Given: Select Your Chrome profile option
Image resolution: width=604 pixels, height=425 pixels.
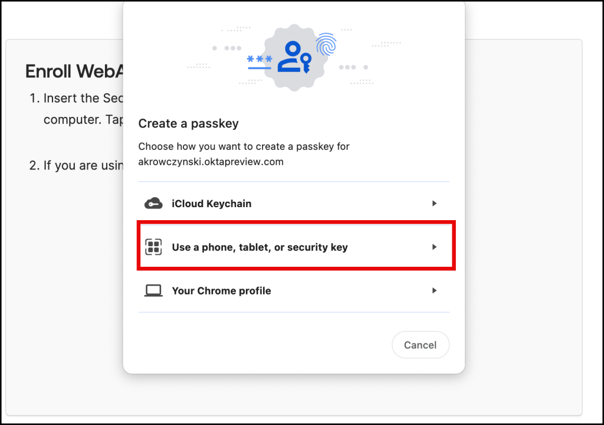Looking at the screenshot, I should (x=221, y=291).
